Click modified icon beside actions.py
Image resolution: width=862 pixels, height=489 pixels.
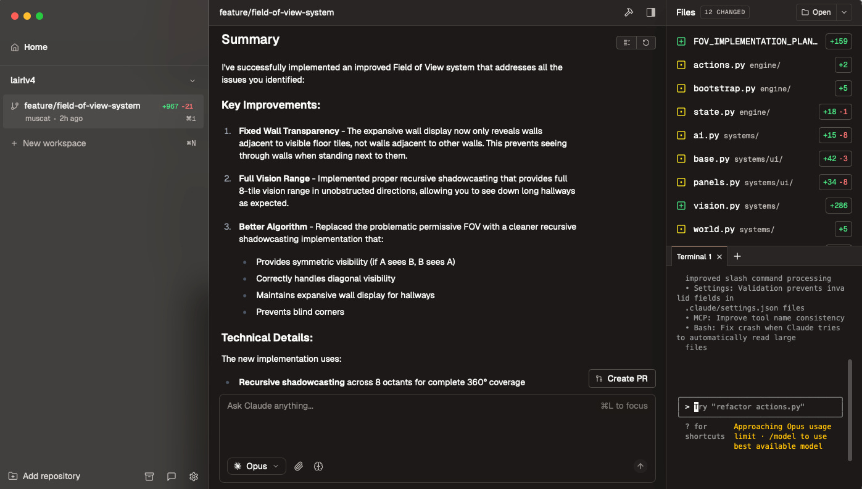(681, 65)
